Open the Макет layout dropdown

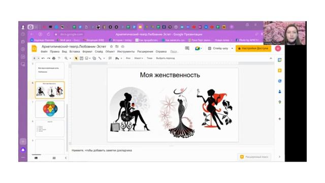tap(139, 58)
